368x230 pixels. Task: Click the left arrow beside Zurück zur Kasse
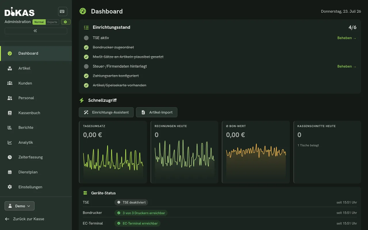[7, 219]
